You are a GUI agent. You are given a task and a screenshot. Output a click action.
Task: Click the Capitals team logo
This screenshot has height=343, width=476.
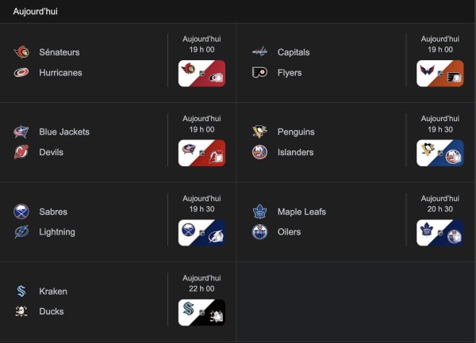point(259,52)
